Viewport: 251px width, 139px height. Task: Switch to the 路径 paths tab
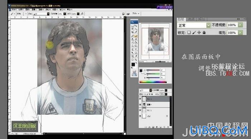point(202,19)
